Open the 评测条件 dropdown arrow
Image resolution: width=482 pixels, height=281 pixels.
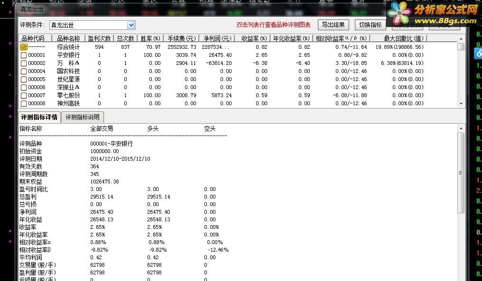pos(131,25)
